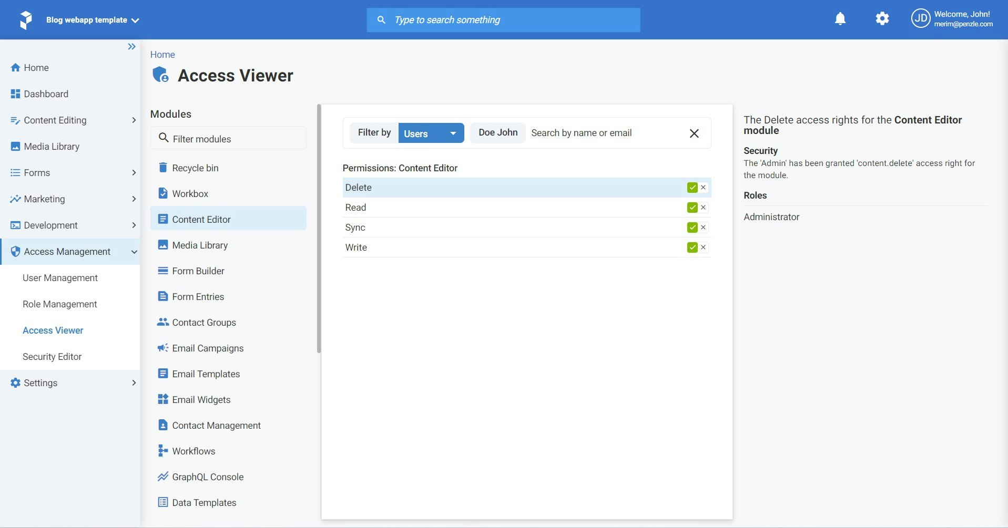
Task: Click the Recycle bin trash icon
Action: (x=163, y=168)
